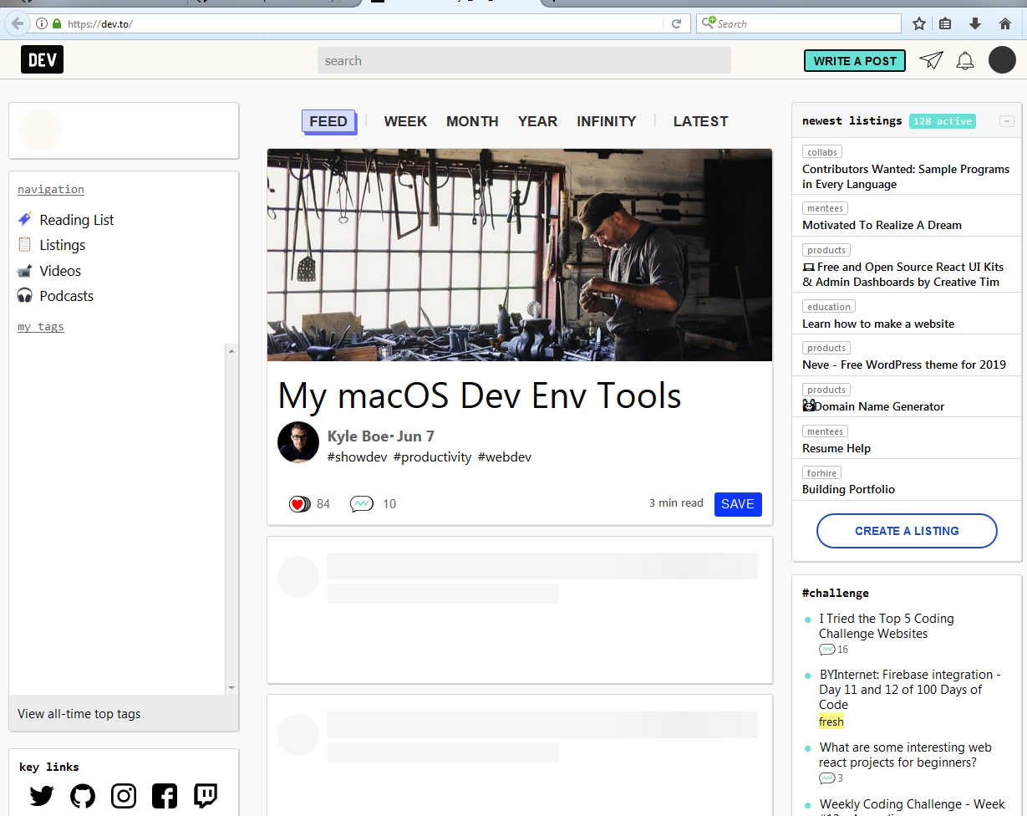Save the macOS Dev Env Tools post

(738, 504)
